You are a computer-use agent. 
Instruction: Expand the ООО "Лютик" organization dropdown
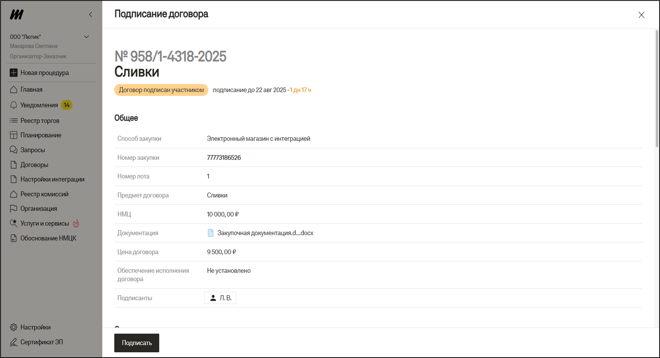pos(87,37)
